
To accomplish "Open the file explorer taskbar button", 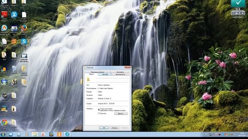I will tap(34, 134).
